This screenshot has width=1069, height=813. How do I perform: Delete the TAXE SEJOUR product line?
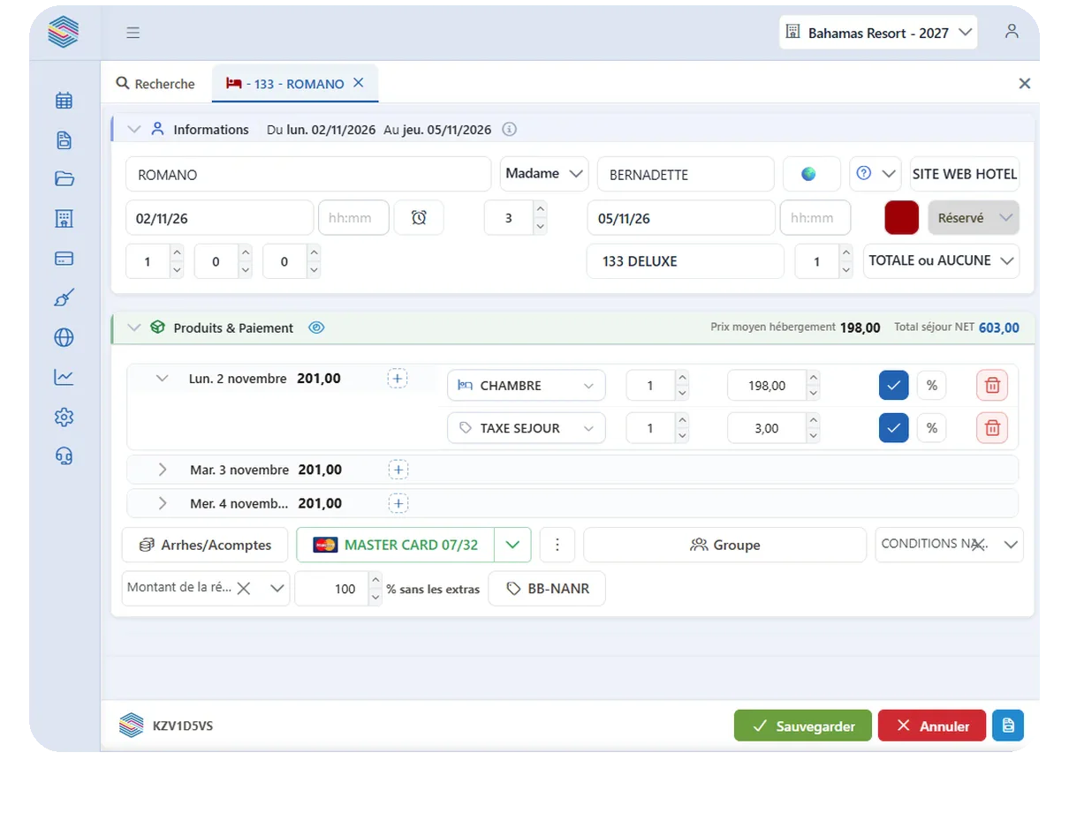(x=992, y=428)
